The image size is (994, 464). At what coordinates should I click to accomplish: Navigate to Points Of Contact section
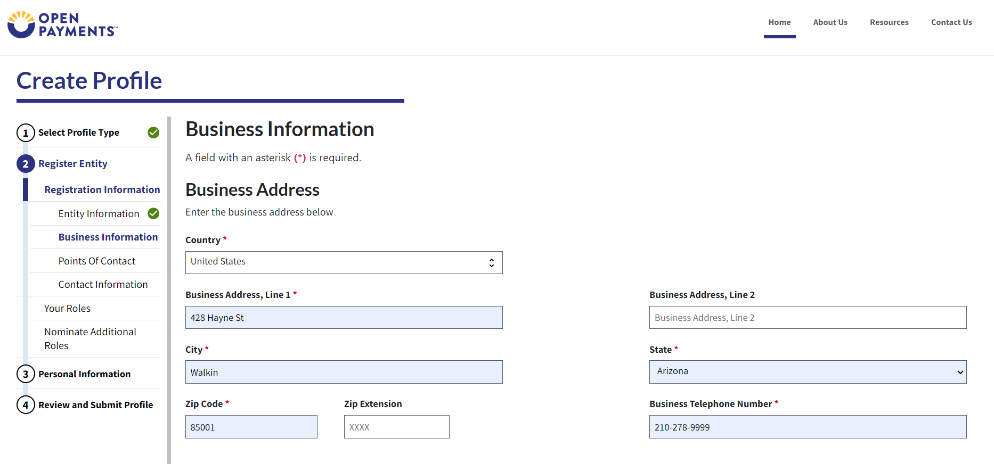97,261
